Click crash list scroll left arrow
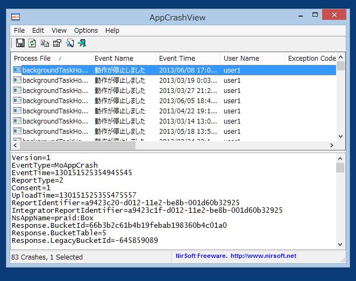 [x=15, y=145]
